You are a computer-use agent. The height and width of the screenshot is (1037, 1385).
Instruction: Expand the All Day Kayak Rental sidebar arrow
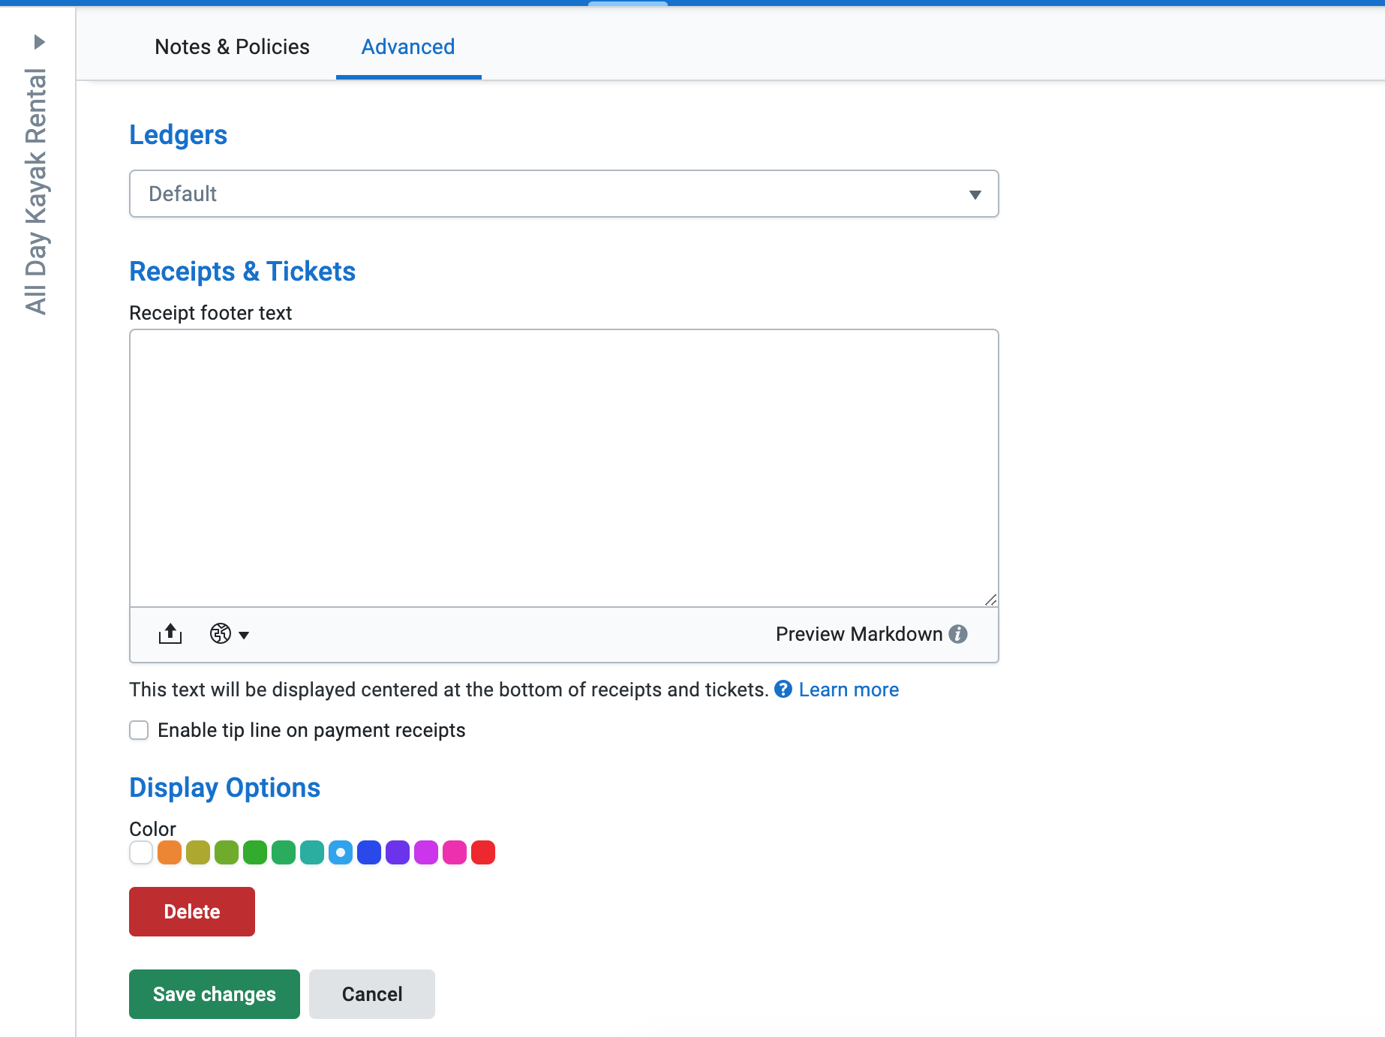pos(39,42)
